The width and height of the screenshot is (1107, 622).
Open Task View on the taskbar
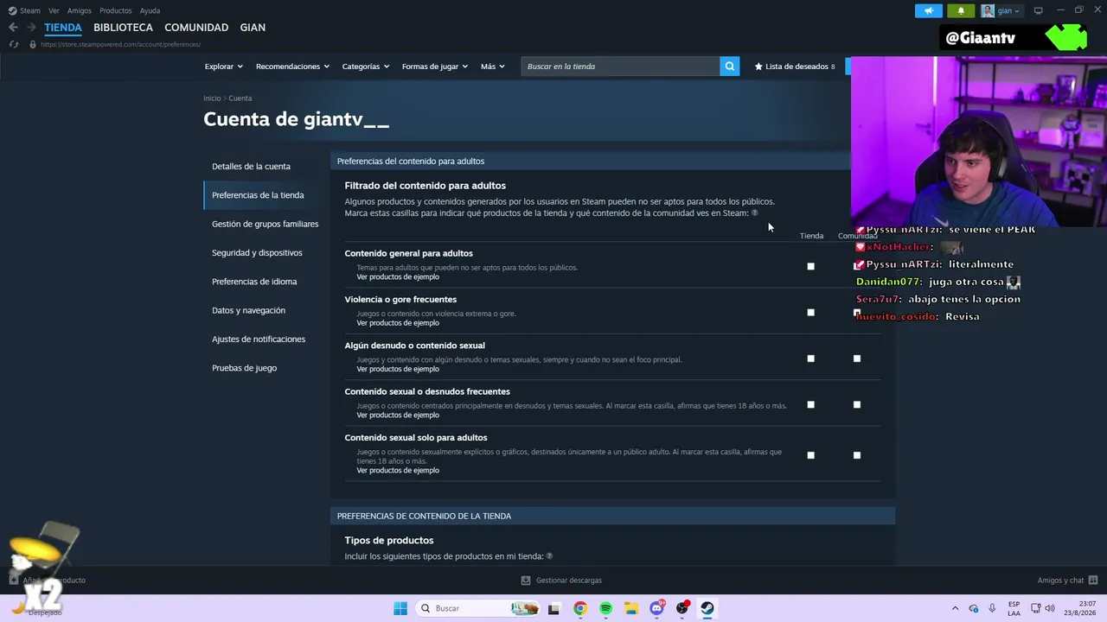pyautogui.click(x=554, y=608)
